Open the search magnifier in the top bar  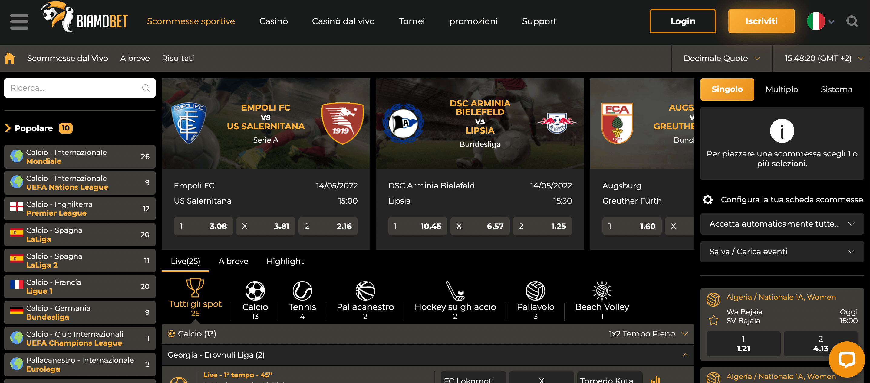(852, 21)
